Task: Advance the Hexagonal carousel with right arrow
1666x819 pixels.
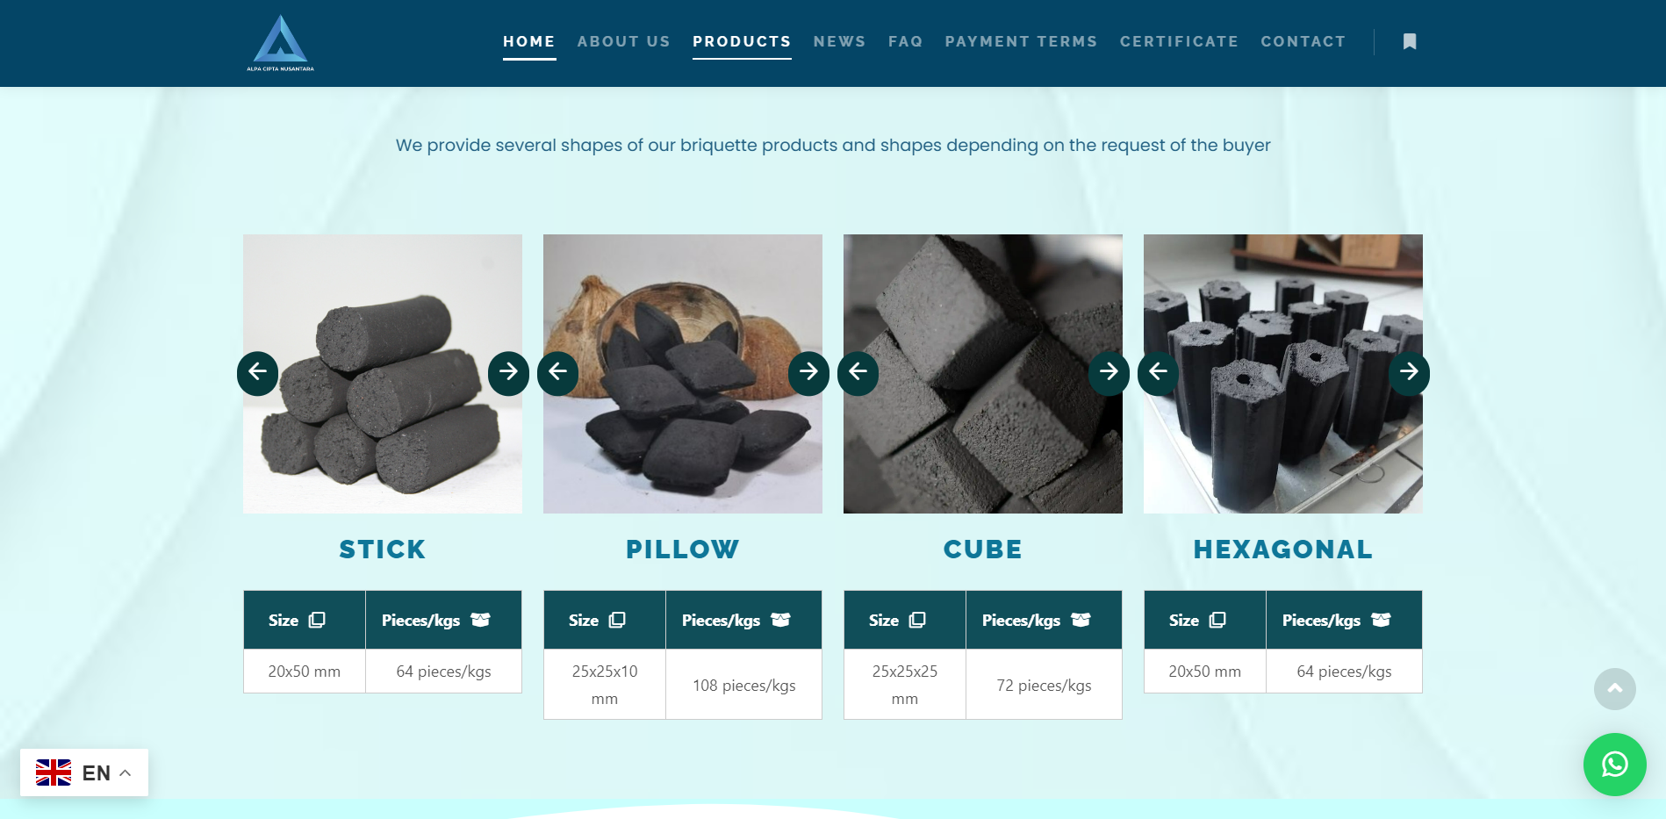Action: [1409, 373]
